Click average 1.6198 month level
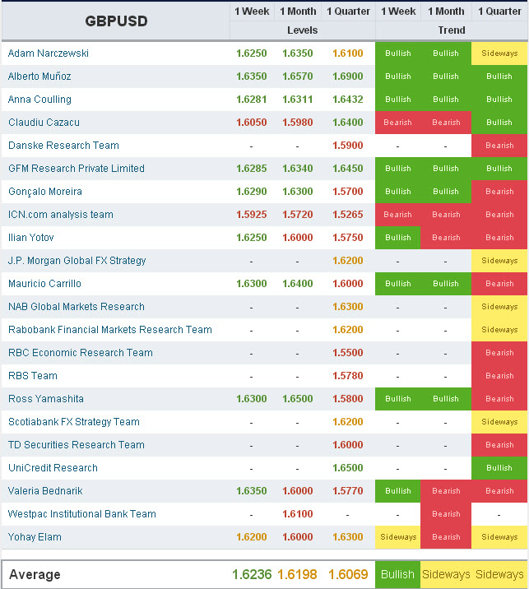Image resolution: width=529 pixels, height=589 pixels. (x=297, y=575)
